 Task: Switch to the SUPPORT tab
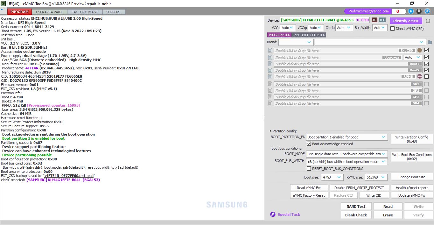(114, 12)
